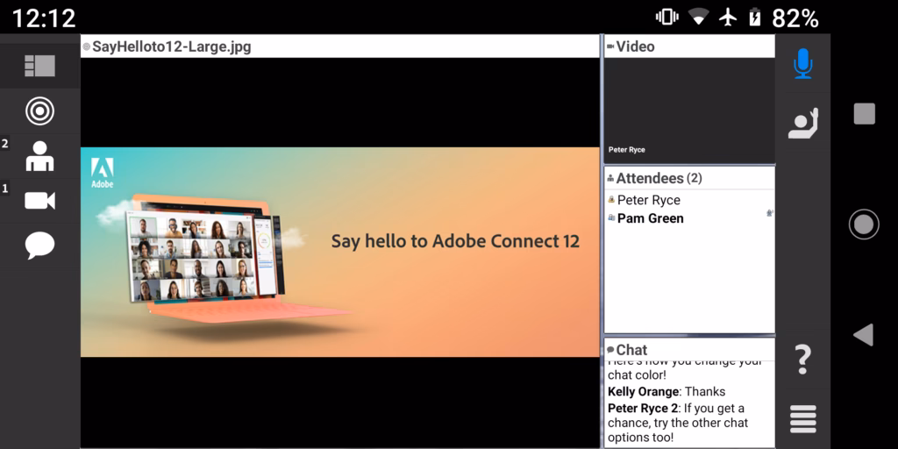Open the attendees person icon in sidebar
The image size is (898, 449).
tap(39, 156)
